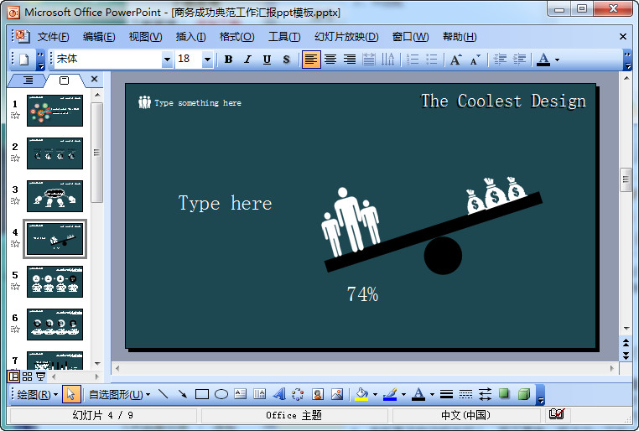Viewport: 639px width, 431px height.
Task: Open the font size dropdown
Action: 206,60
